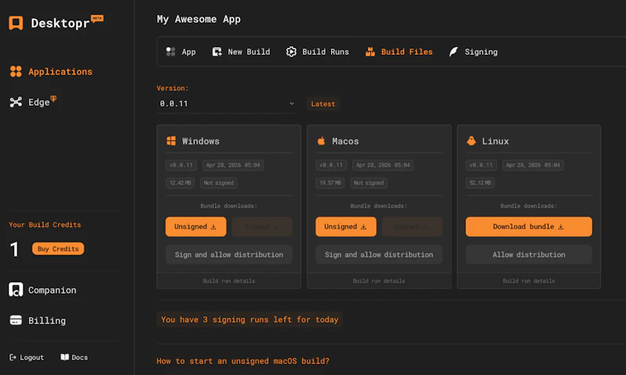
Task: Open the Version dropdown showing 0.0.11
Action: point(226,103)
